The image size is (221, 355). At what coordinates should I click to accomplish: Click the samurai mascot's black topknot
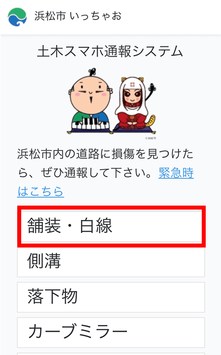pos(92,72)
